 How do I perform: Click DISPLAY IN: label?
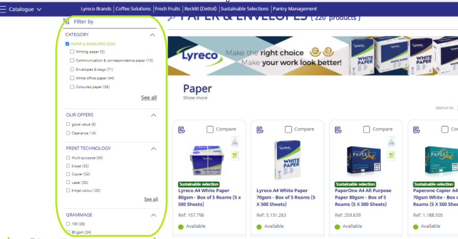(445, 108)
